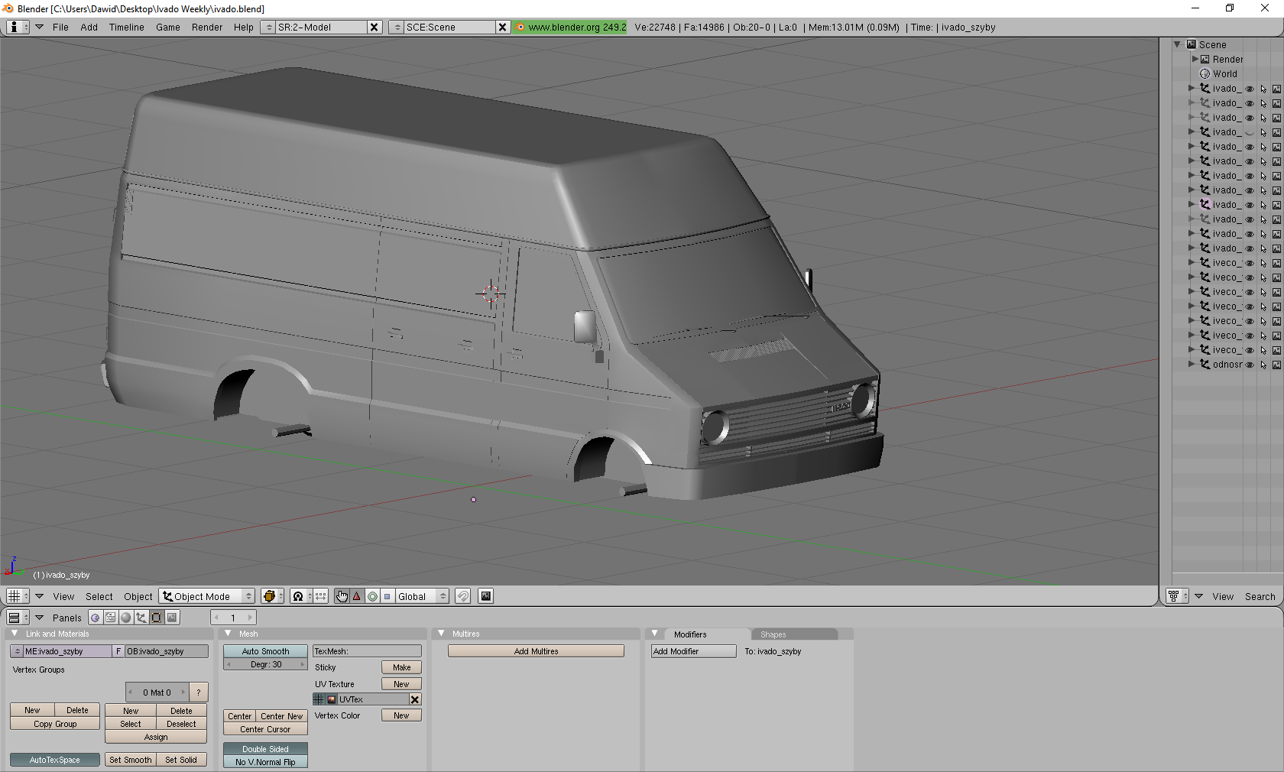Click the Degr: 30 angle slider
Viewport: 1284px width, 772px height.
tap(265, 664)
